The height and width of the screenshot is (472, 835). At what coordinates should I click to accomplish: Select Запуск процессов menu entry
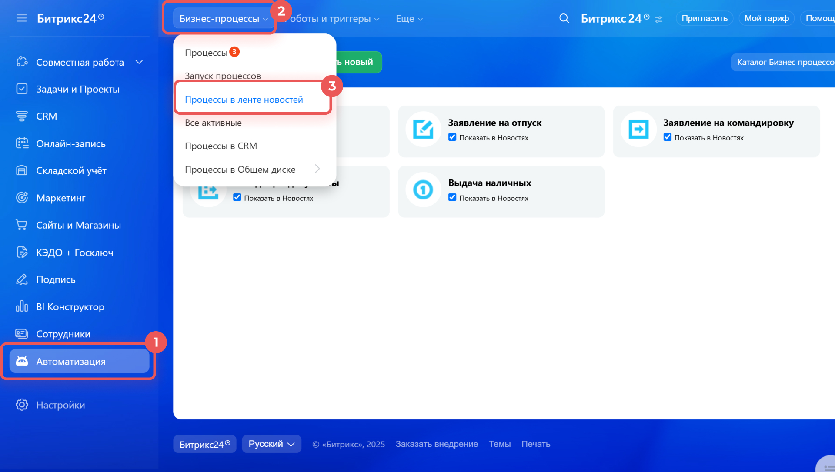click(x=223, y=76)
